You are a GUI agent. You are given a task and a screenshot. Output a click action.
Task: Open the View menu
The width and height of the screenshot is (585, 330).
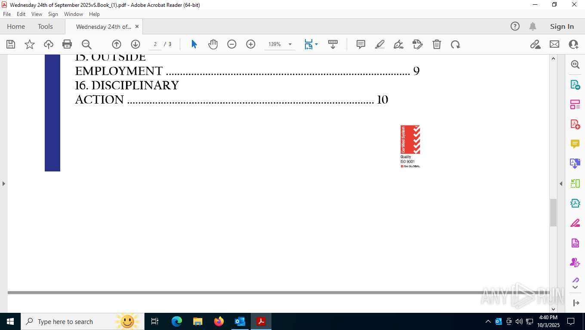click(x=37, y=14)
